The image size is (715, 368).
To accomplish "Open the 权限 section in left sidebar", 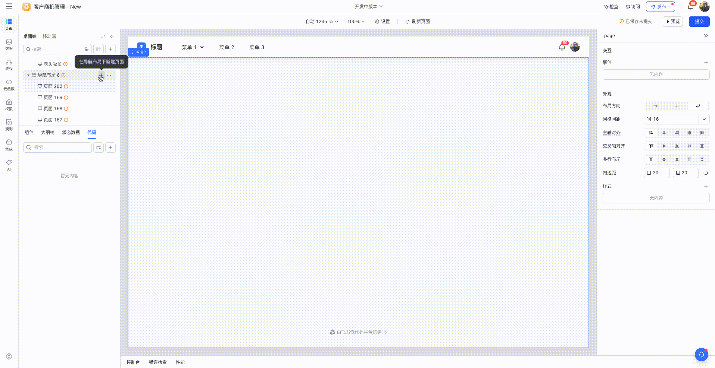I will (9, 105).
